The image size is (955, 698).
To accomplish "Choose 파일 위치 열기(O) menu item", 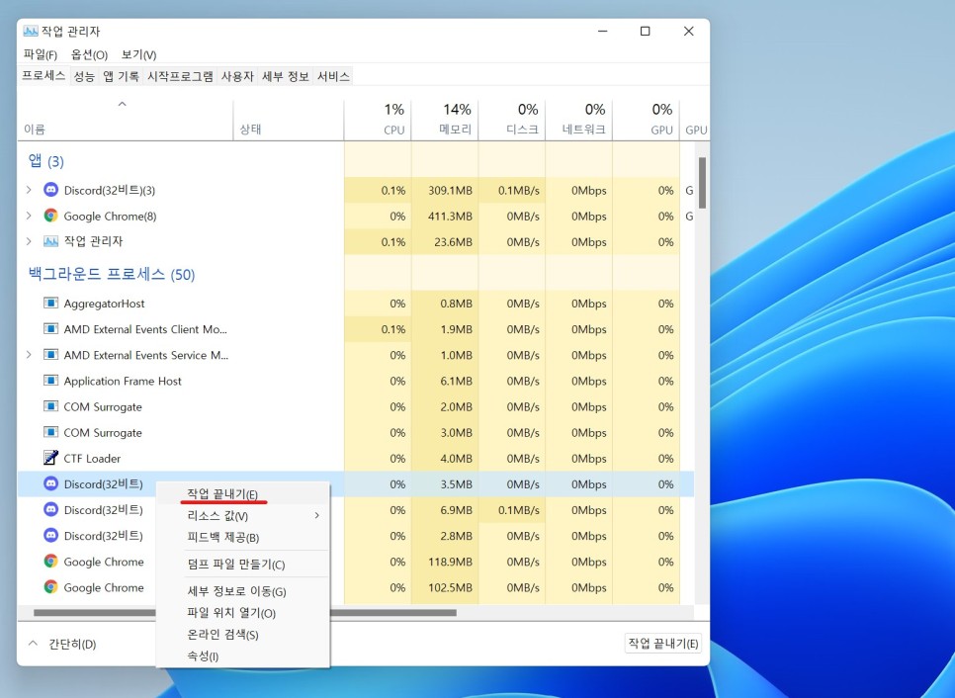I will 243,613.
